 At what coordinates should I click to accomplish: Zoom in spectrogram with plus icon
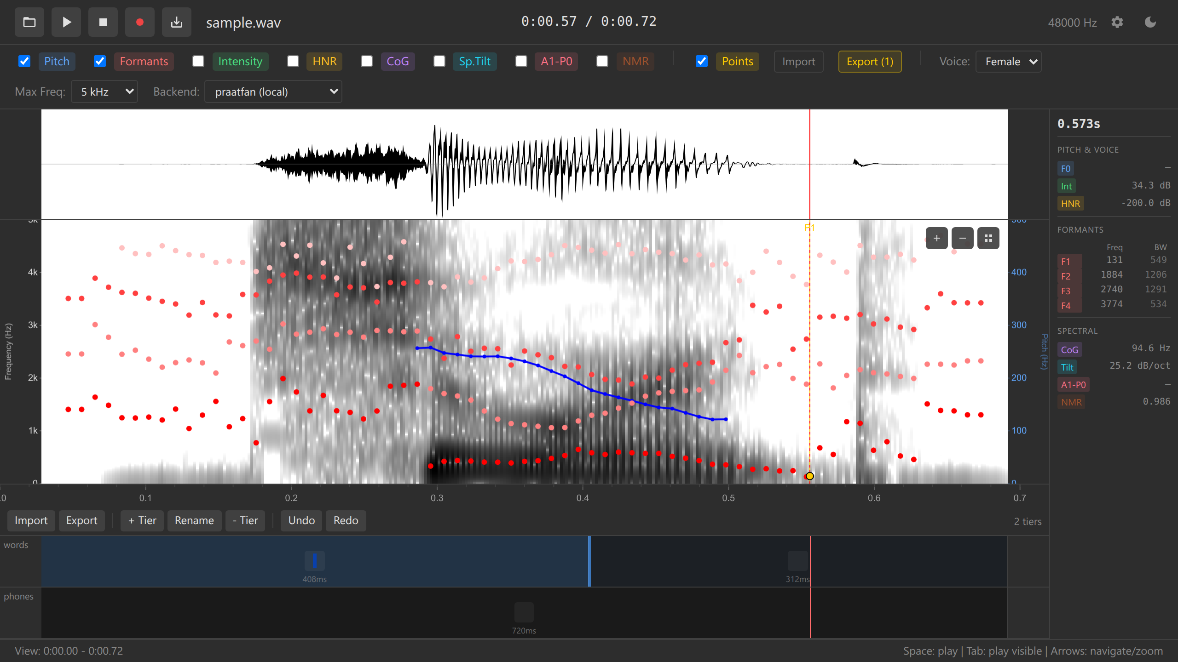pos(936,238)
